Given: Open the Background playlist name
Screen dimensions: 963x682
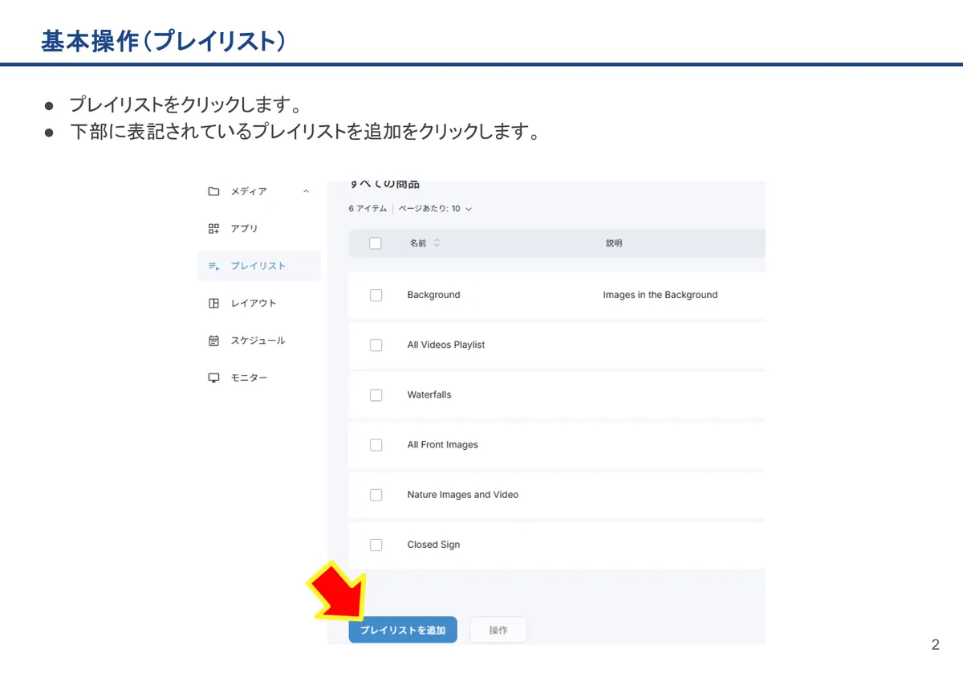Looking at the screenshot, I should (433, 295).
